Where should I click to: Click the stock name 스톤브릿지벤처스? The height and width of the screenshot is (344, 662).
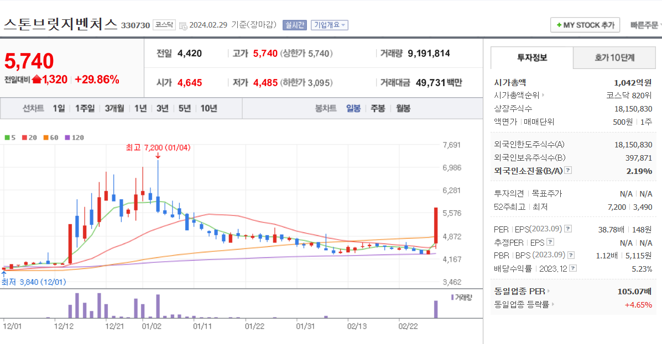(x=60, y=24)
